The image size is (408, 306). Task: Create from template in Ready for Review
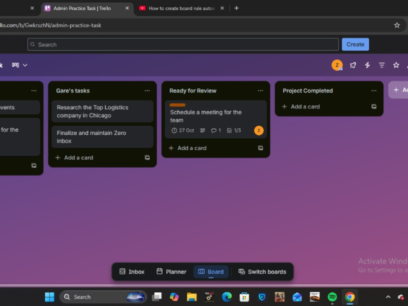260,148
